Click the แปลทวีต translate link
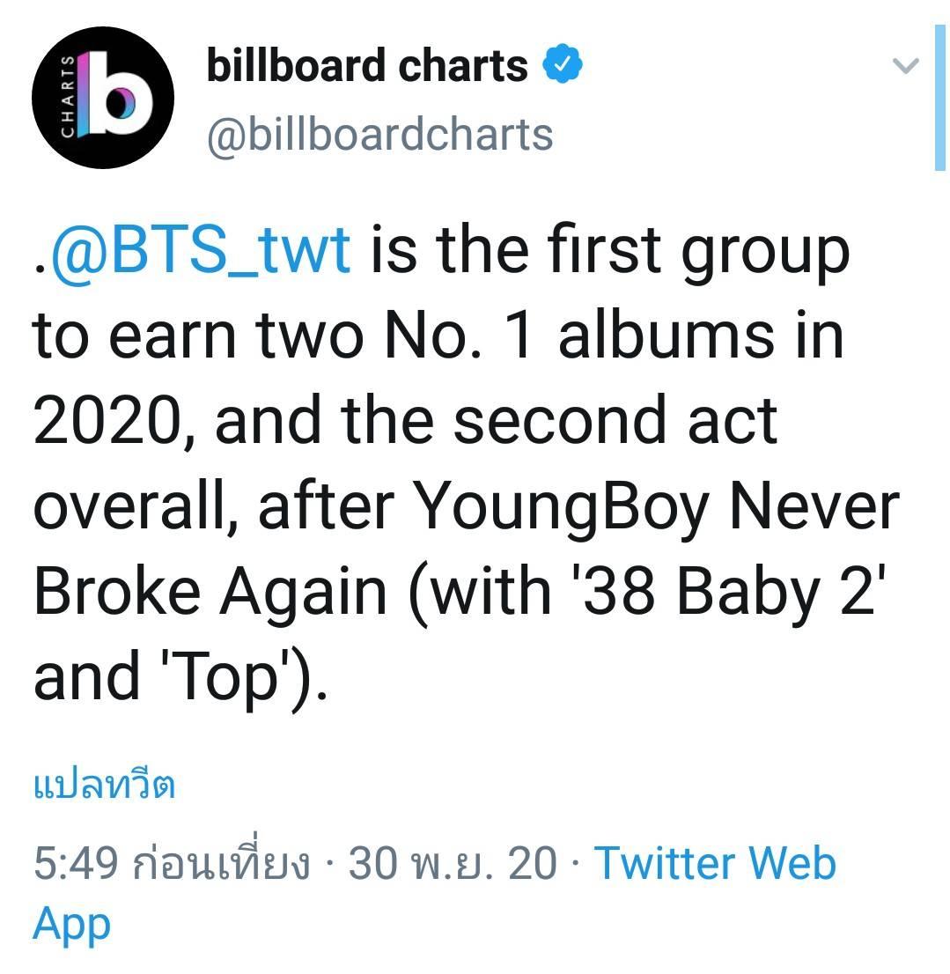The image size is (950, 974). 104,784
